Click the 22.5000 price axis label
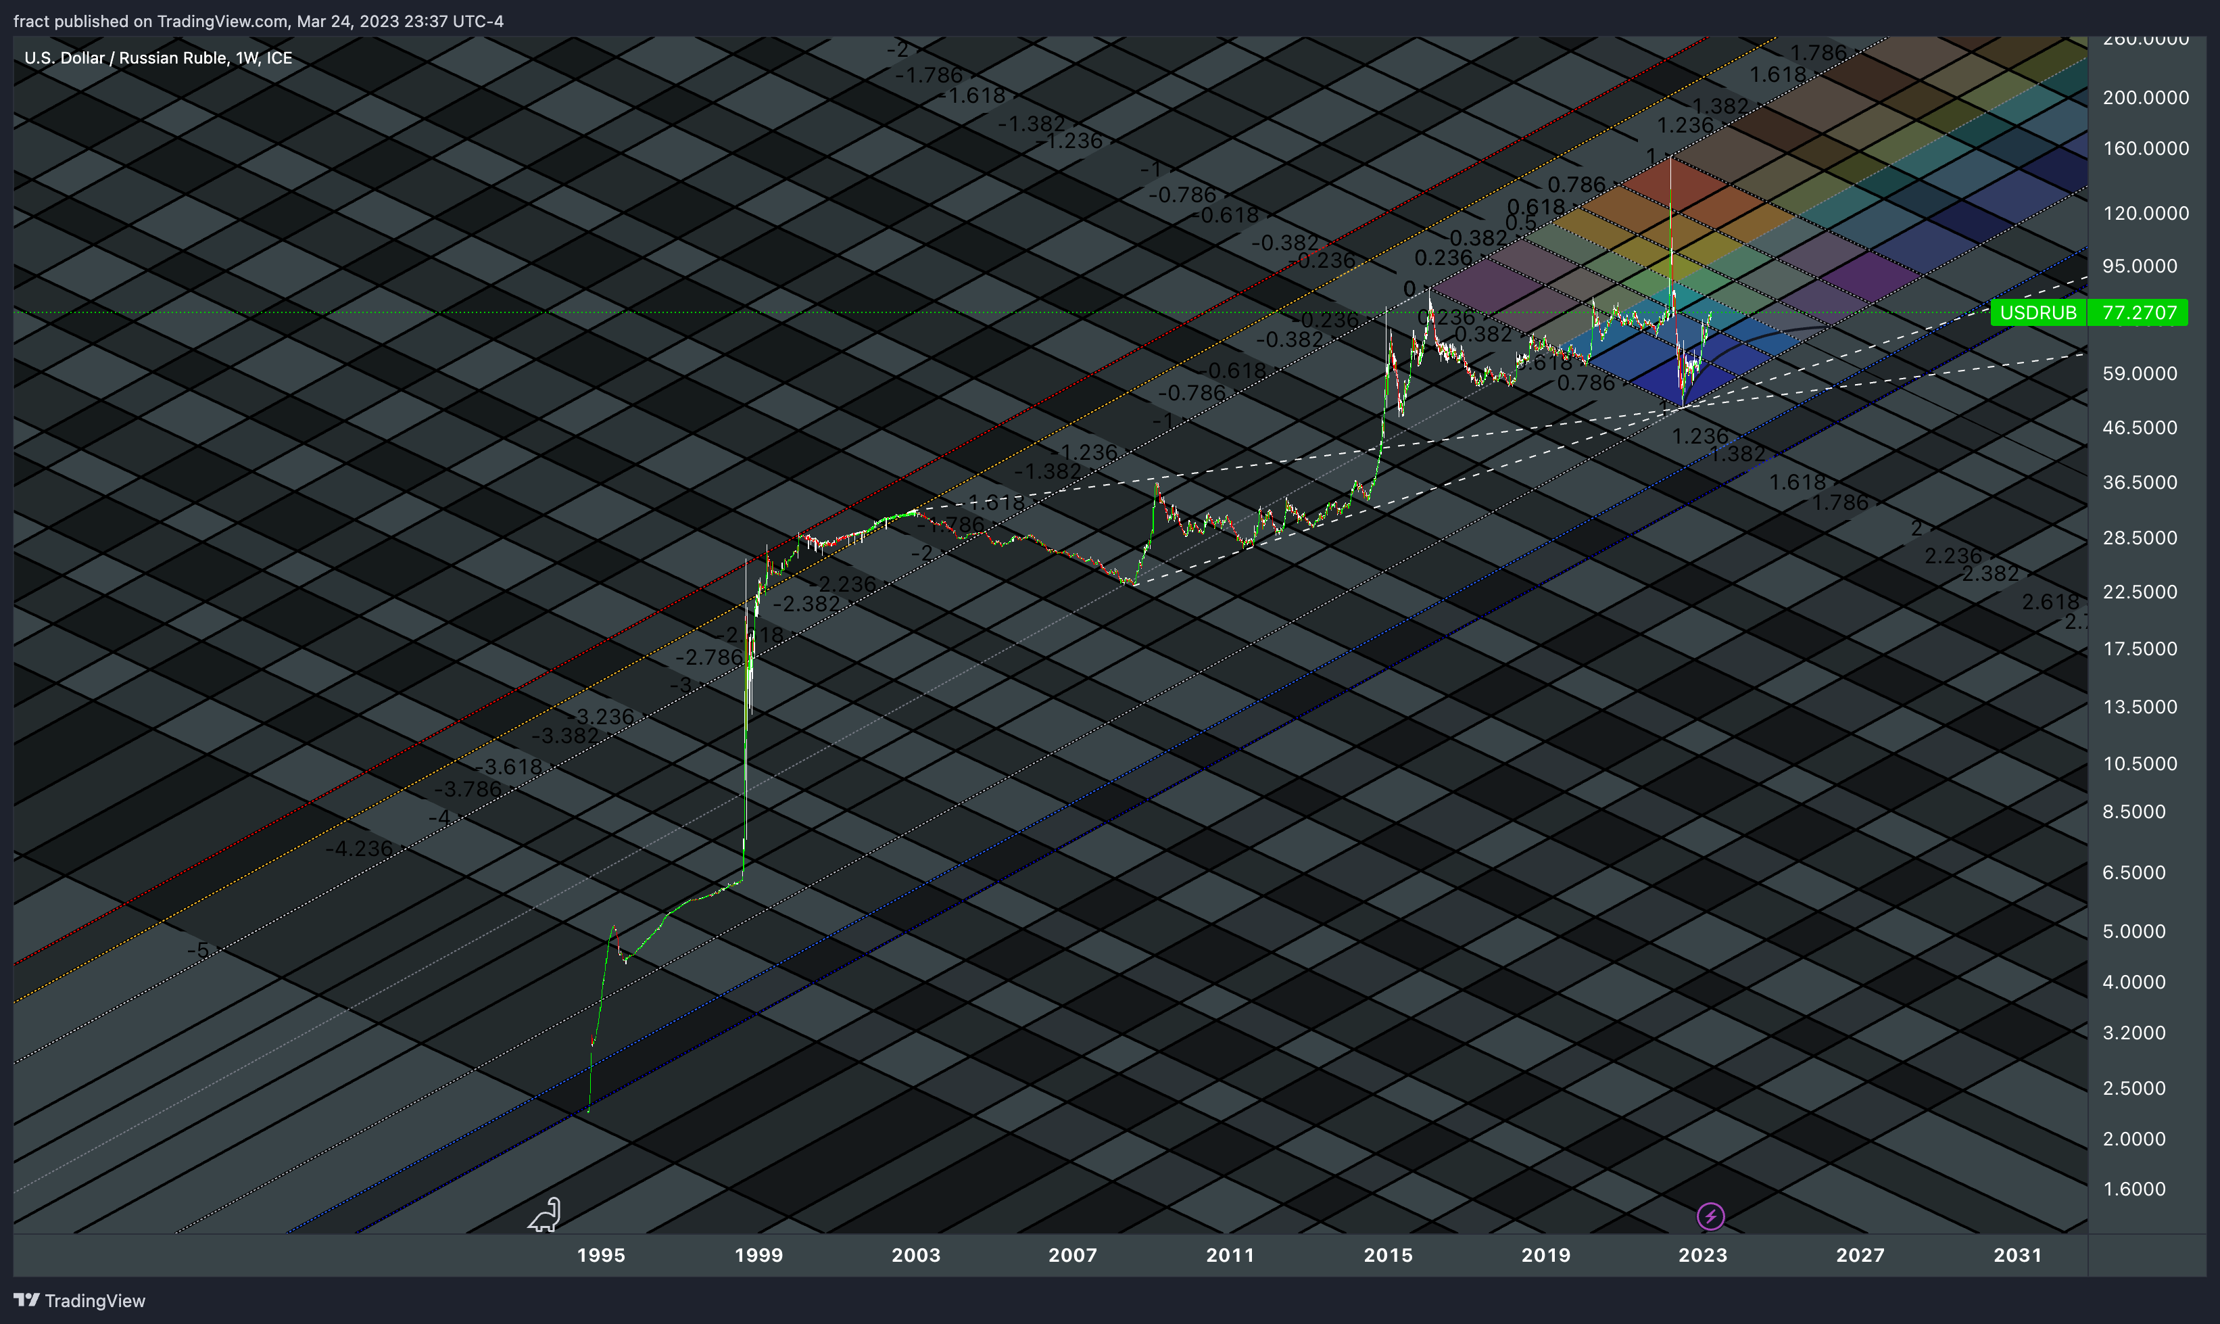The width and height of the screenshot is (2220, 1324). pyautogui.click(x=2140, y=592)
